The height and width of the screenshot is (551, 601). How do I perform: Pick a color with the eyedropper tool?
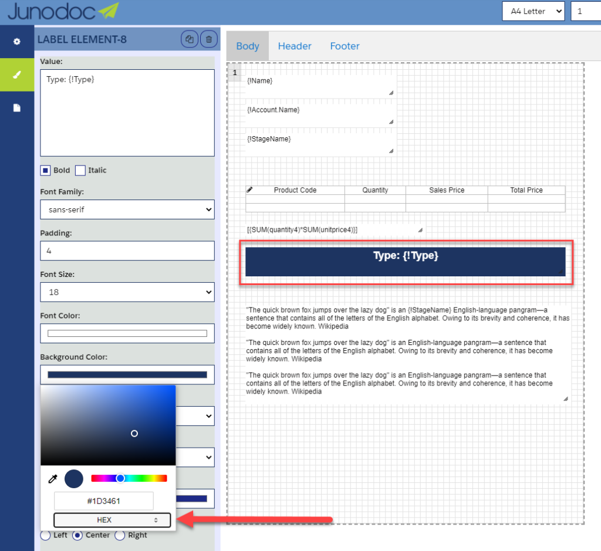coord(53,479)
